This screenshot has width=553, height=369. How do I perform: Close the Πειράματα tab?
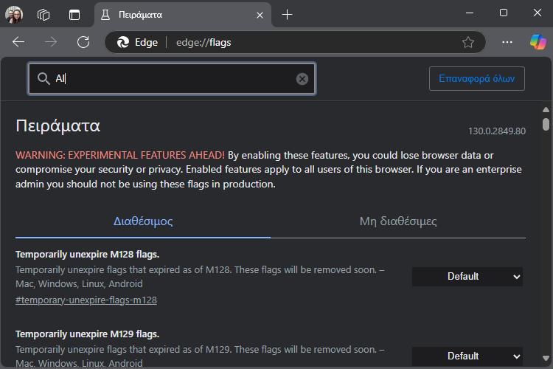click(260, 15)
